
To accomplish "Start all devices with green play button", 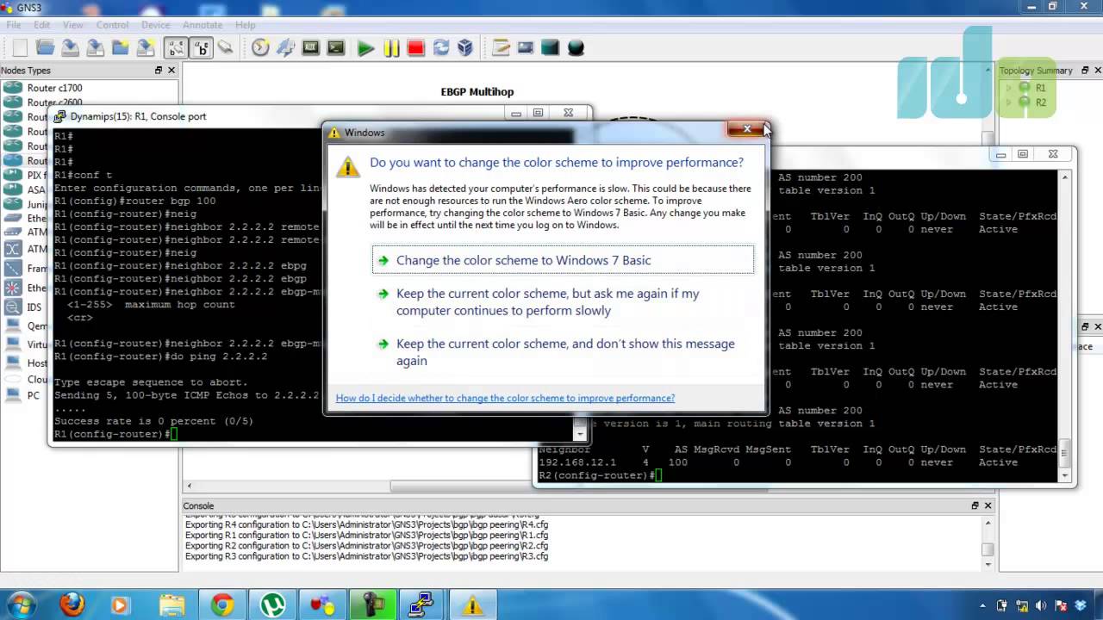I will click(365, 48).
